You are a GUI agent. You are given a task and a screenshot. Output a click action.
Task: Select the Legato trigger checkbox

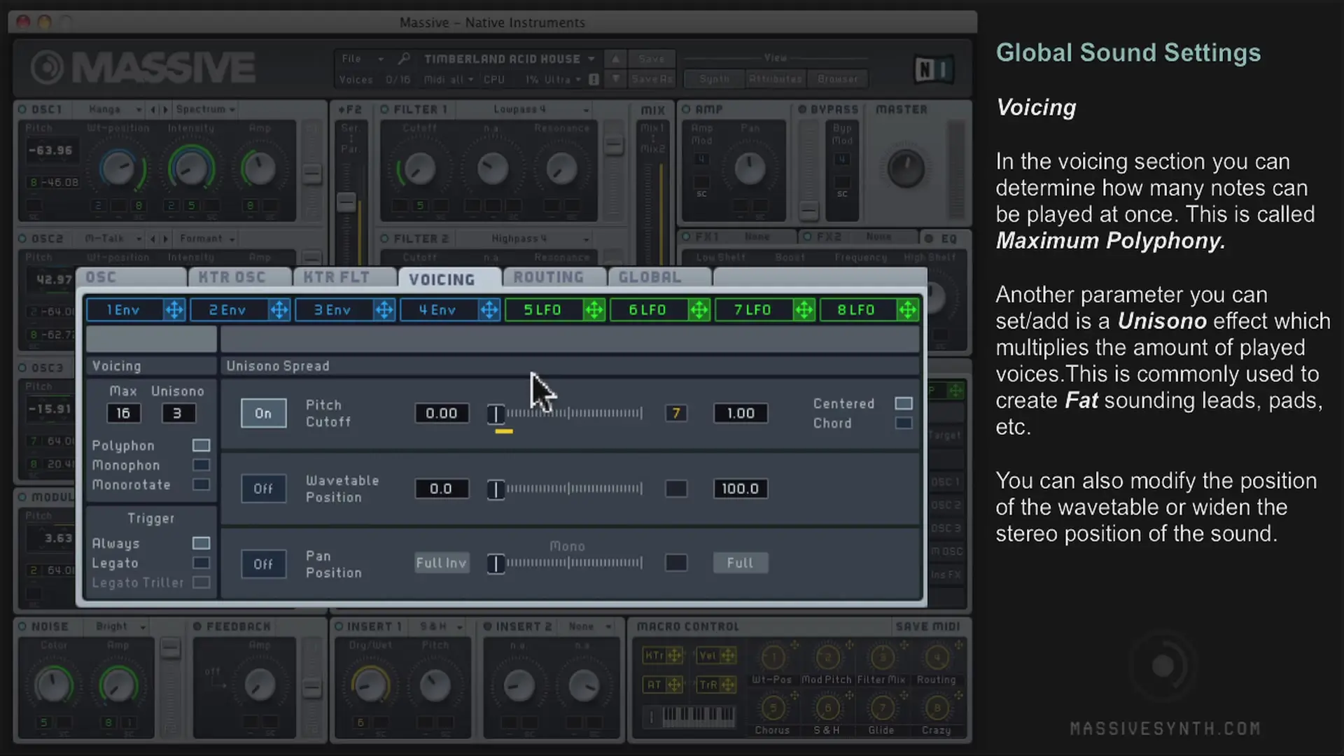click(201, 563)
